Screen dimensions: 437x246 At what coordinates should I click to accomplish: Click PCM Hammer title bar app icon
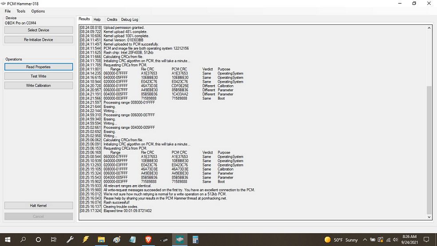click(x=4, y=4)
